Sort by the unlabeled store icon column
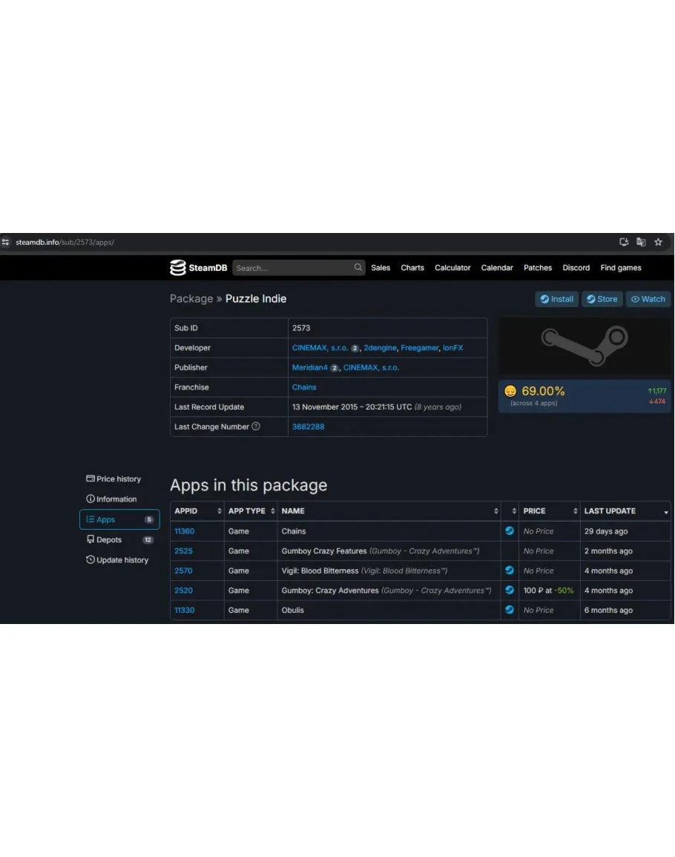The image size is (675, 857). click(x=510, y=511)
